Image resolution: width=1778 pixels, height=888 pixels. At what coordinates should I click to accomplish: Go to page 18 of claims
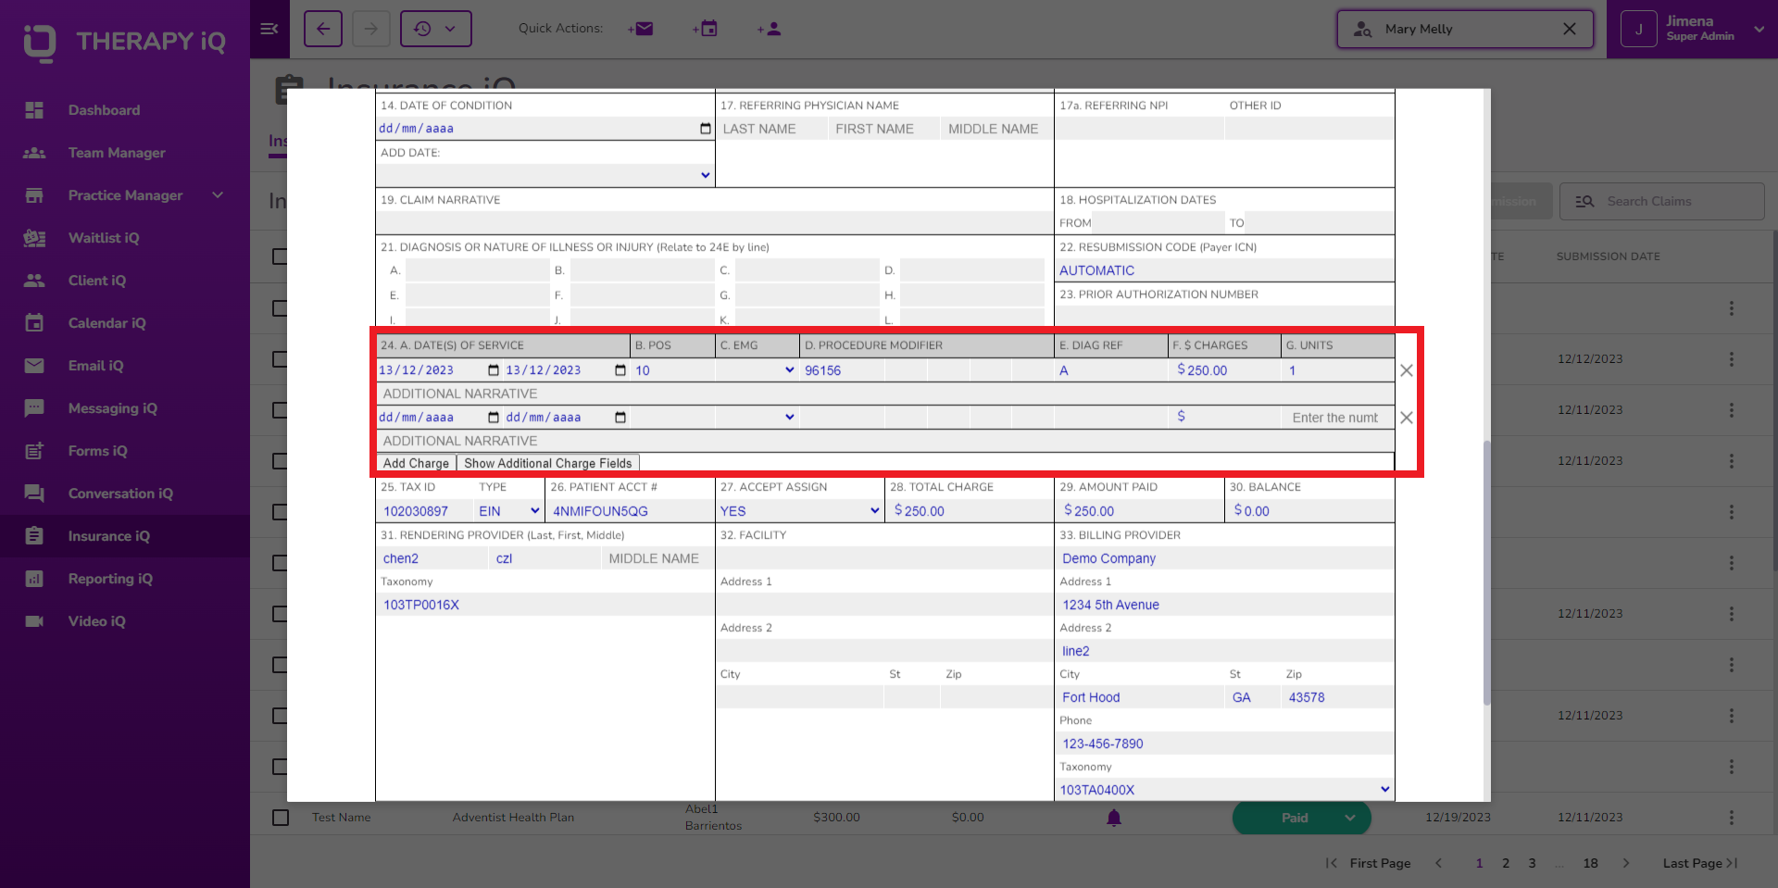click(1590, 863)
